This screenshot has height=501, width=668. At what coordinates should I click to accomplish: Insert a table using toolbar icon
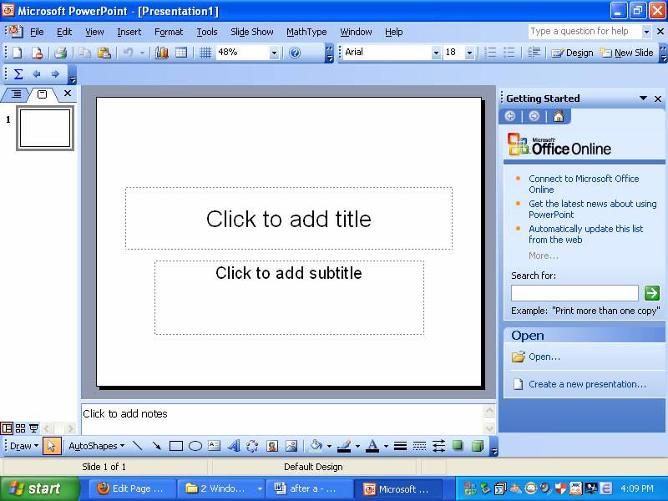tap(181, 53)
